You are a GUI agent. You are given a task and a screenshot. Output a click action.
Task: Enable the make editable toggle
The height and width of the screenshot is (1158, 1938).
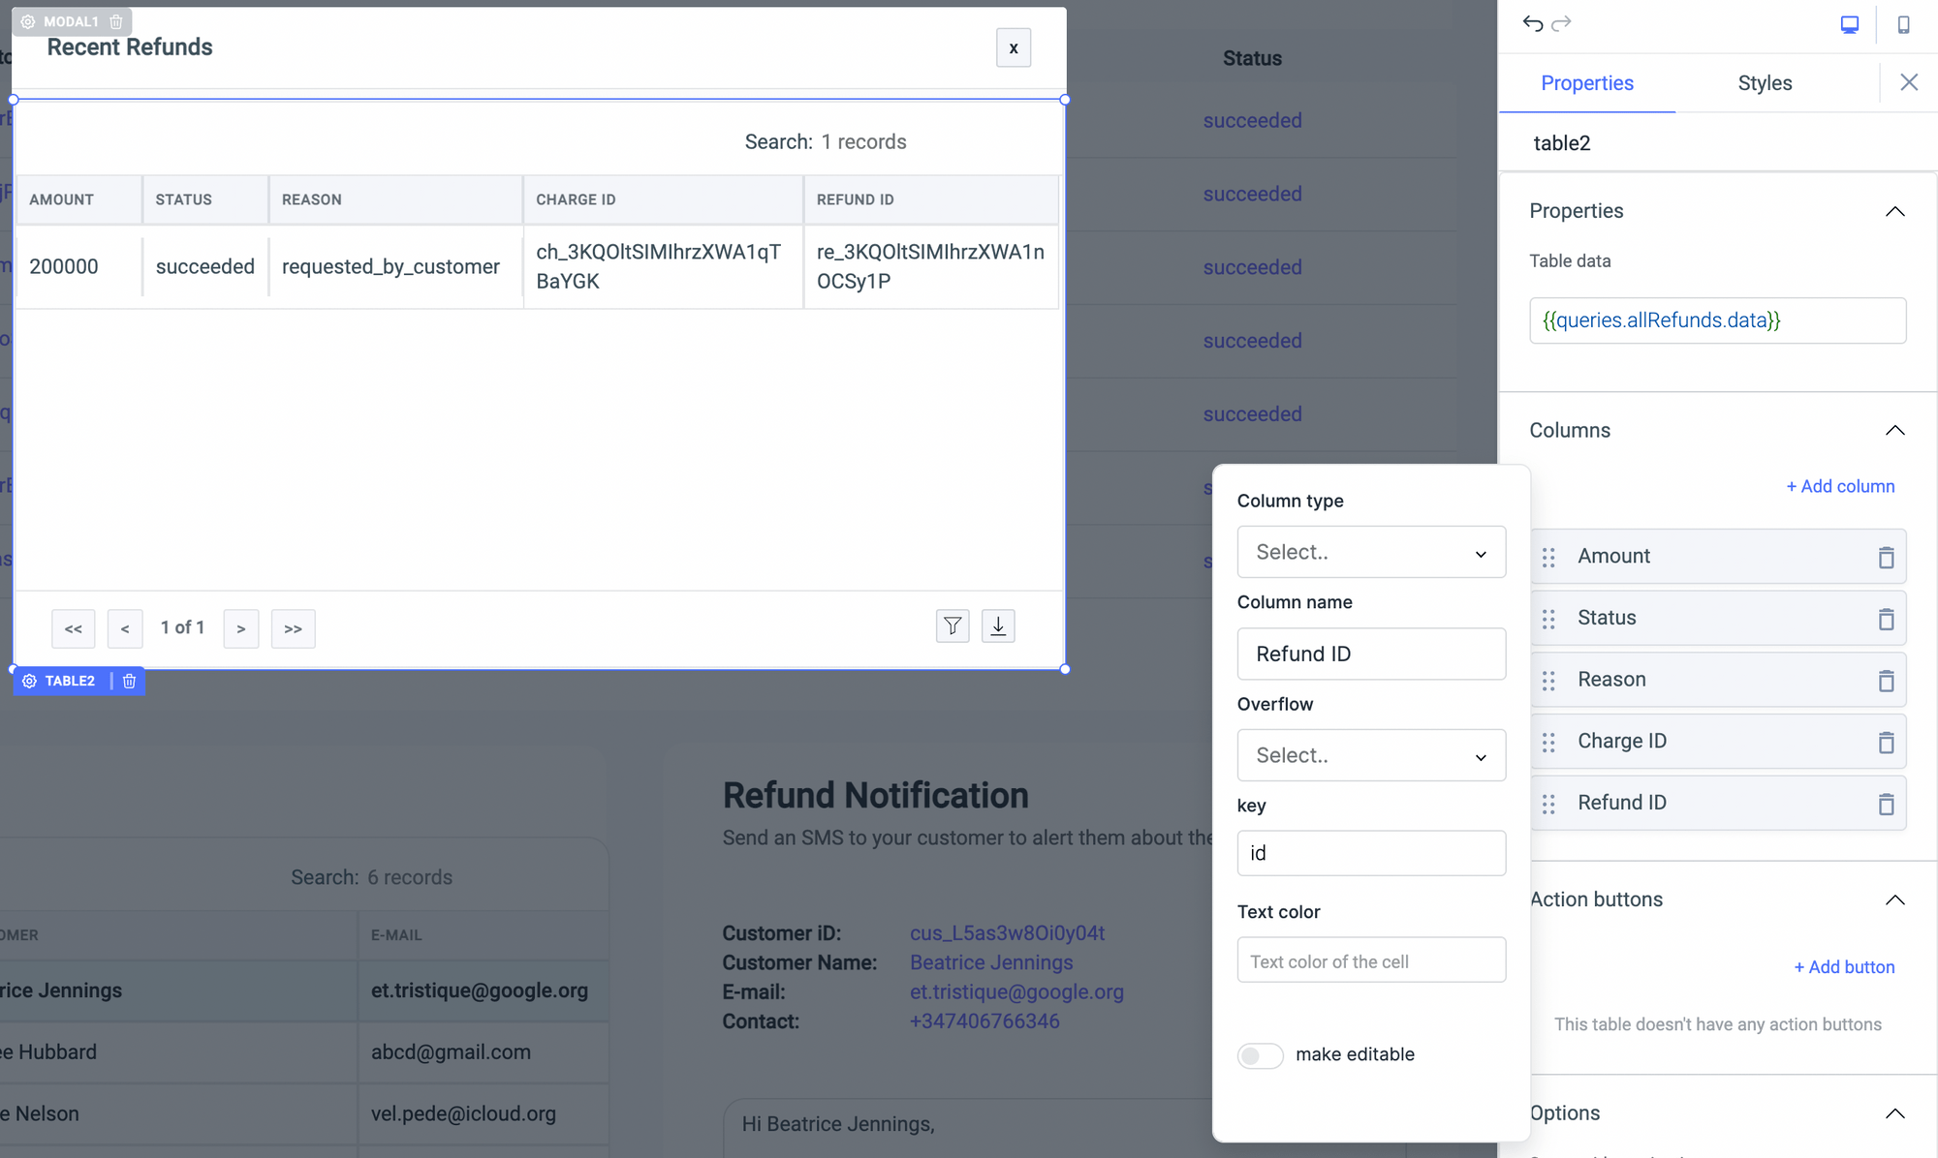[1260, 1055]
